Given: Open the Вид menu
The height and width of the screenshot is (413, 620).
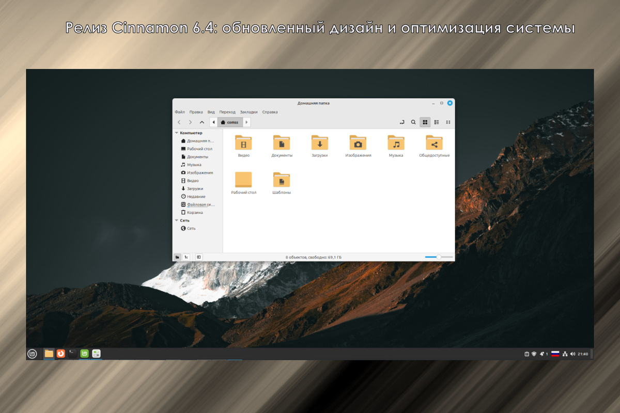Looking at the screenshot, I should pos(210,112).
